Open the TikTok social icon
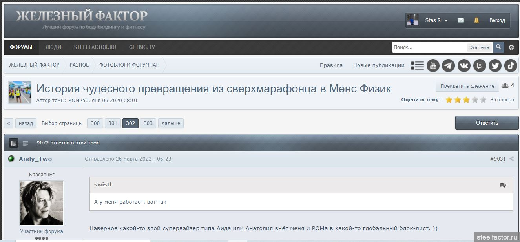 [511, 65]
